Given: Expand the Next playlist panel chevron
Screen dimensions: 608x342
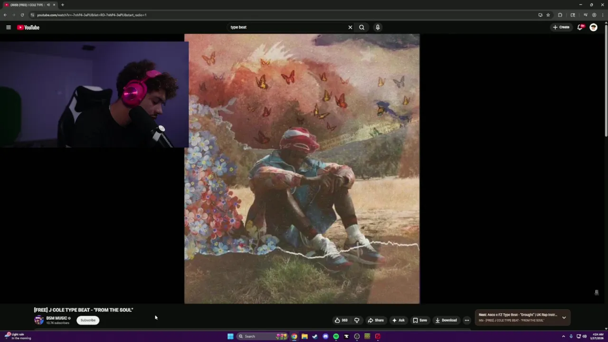Looking at the screenshot, I should pos(564,317).
